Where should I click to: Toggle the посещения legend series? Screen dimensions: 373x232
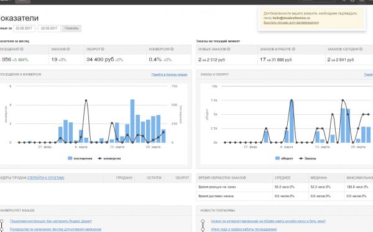coord(80,158)
